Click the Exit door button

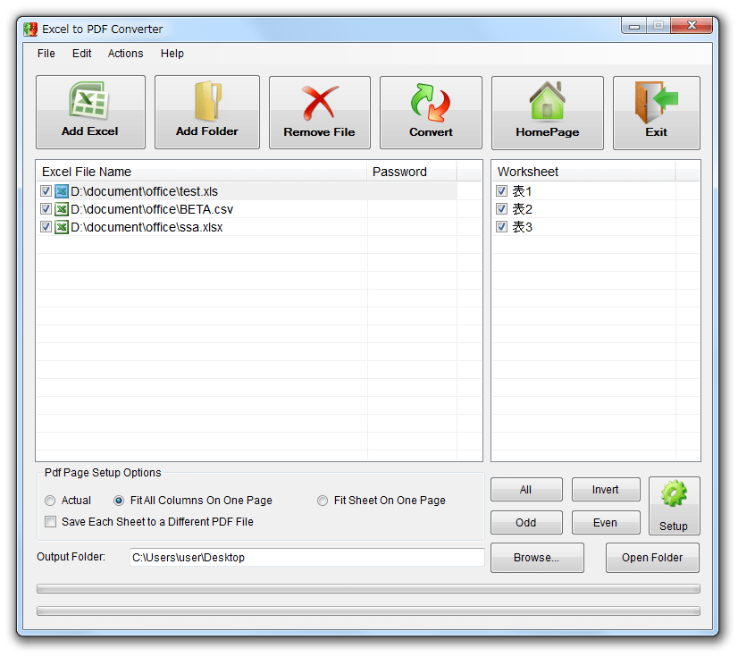coord(657,113)
